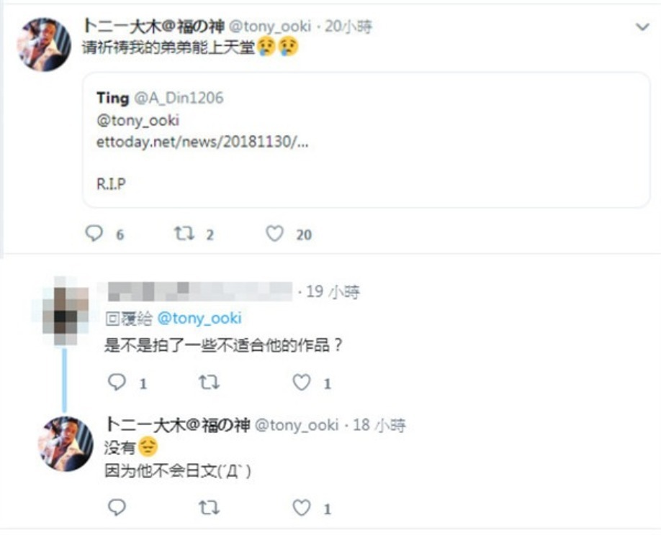Open the tweet options chevron menu
The width and height of the screenshot is (661, 535).
click(x=642, y=27)
